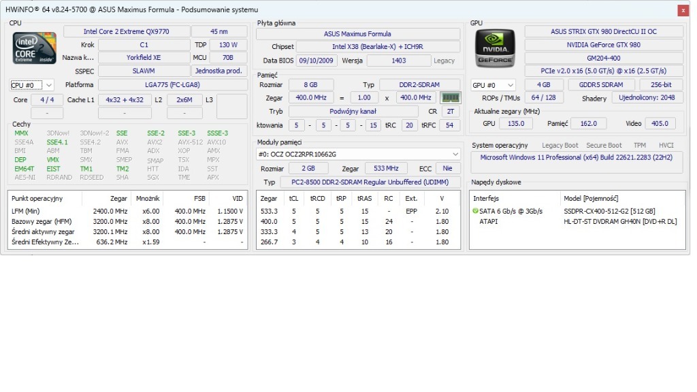Click the Yorkfield XE codename field
The height and width of the screenshot is (392, 697).
[144, 58]
